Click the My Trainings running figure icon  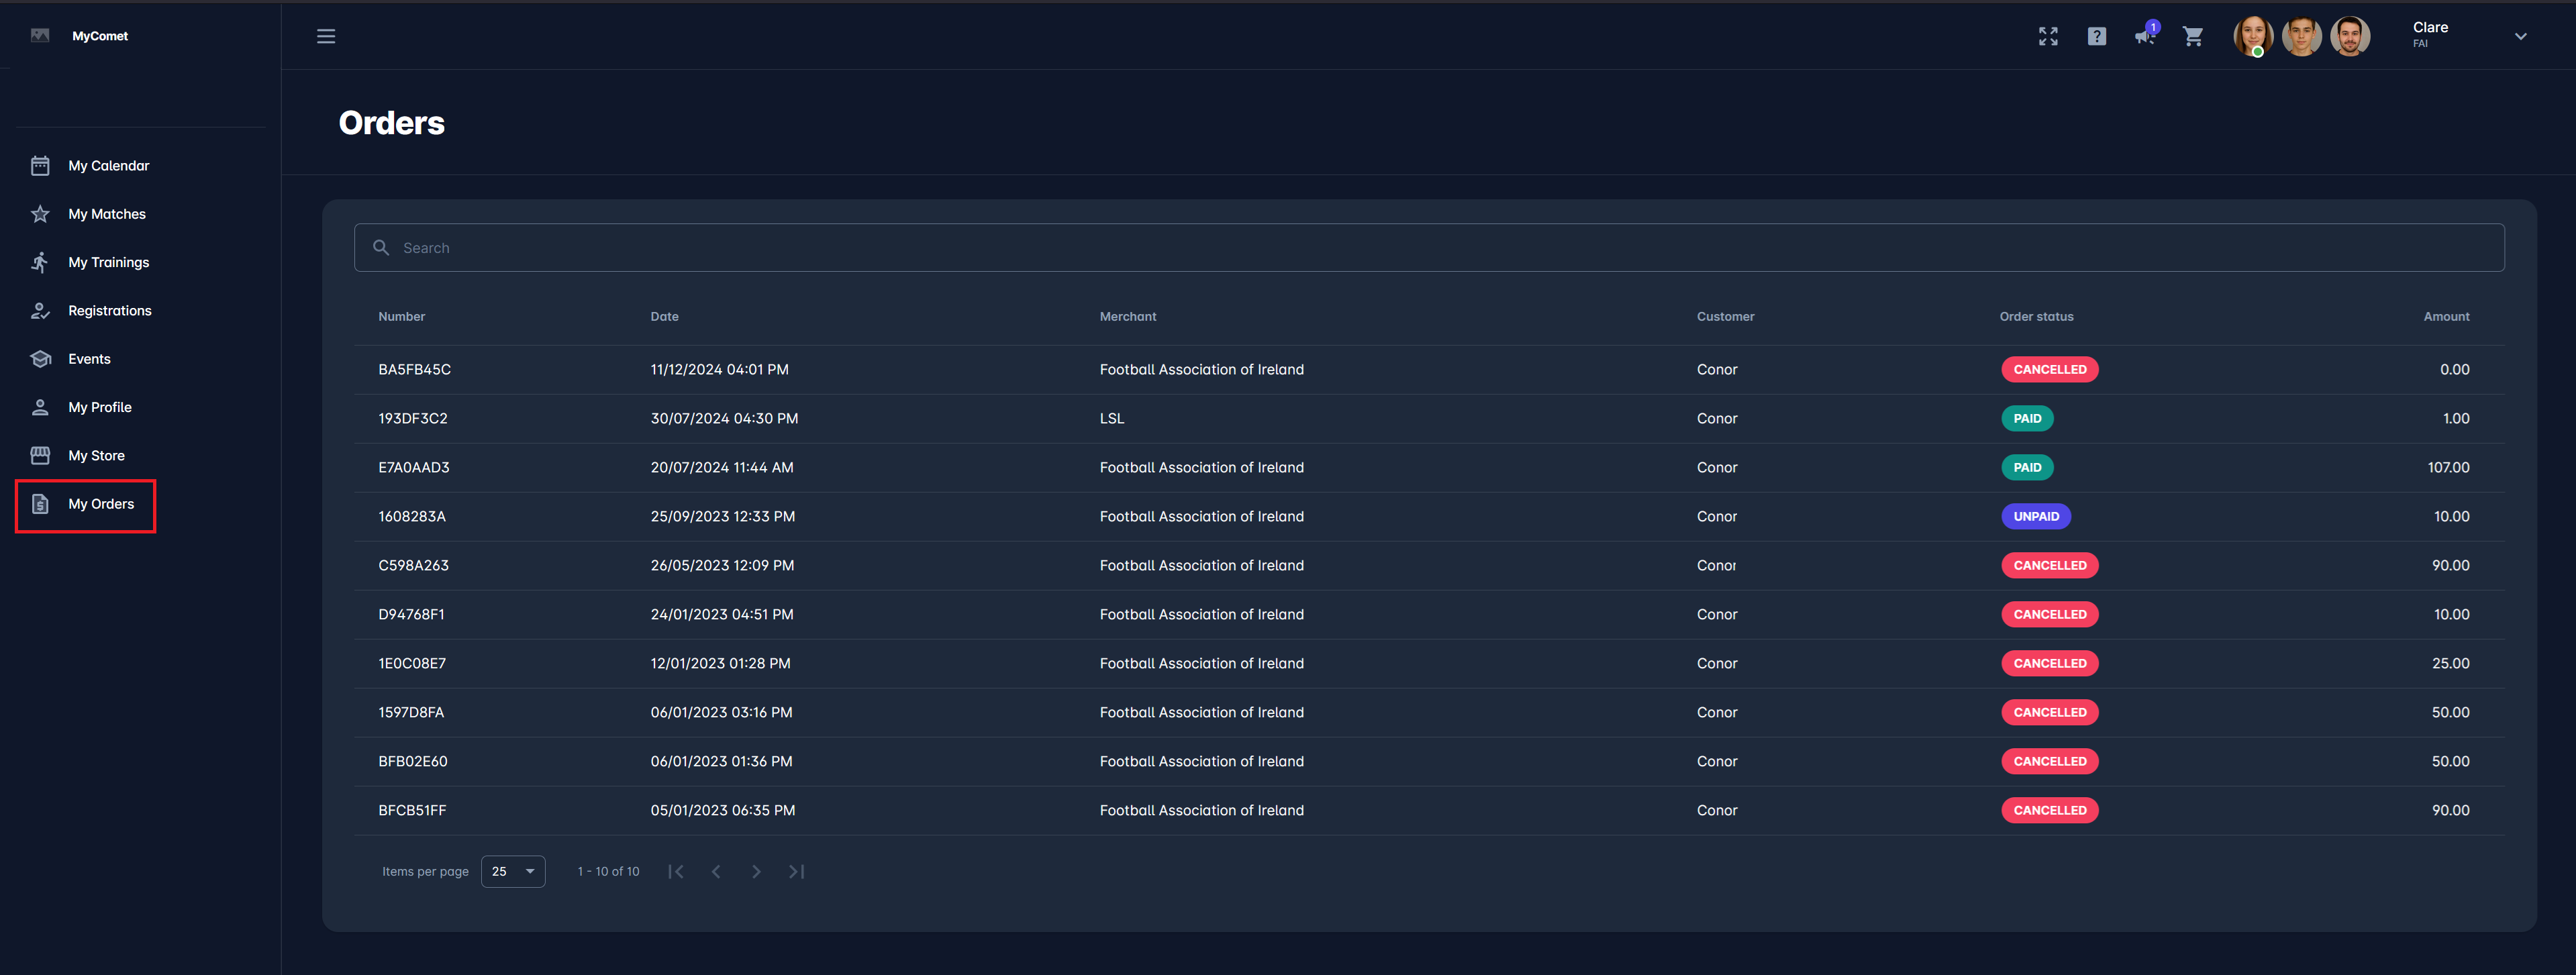click(x=40, y=262)
